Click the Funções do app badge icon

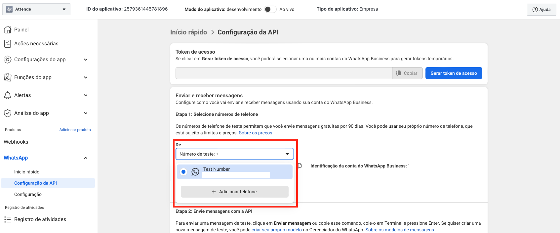pyautogui.click(x=8, y=77)
